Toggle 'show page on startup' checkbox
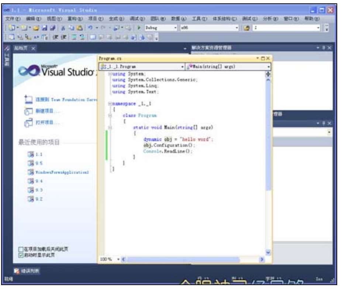The height and width of the screenshot is (291, 342). click(x=21, y=254)
